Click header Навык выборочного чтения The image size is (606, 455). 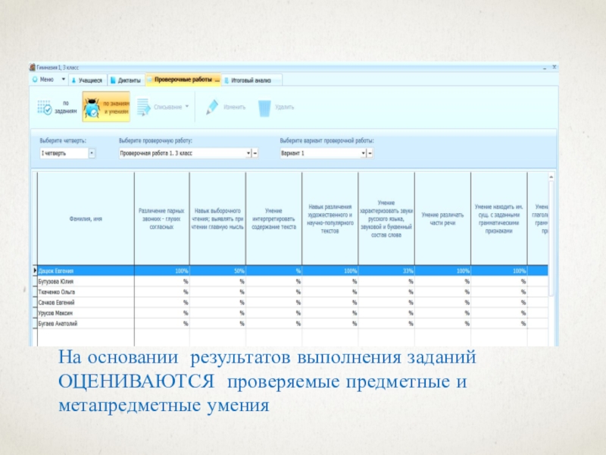pos(217,219)
